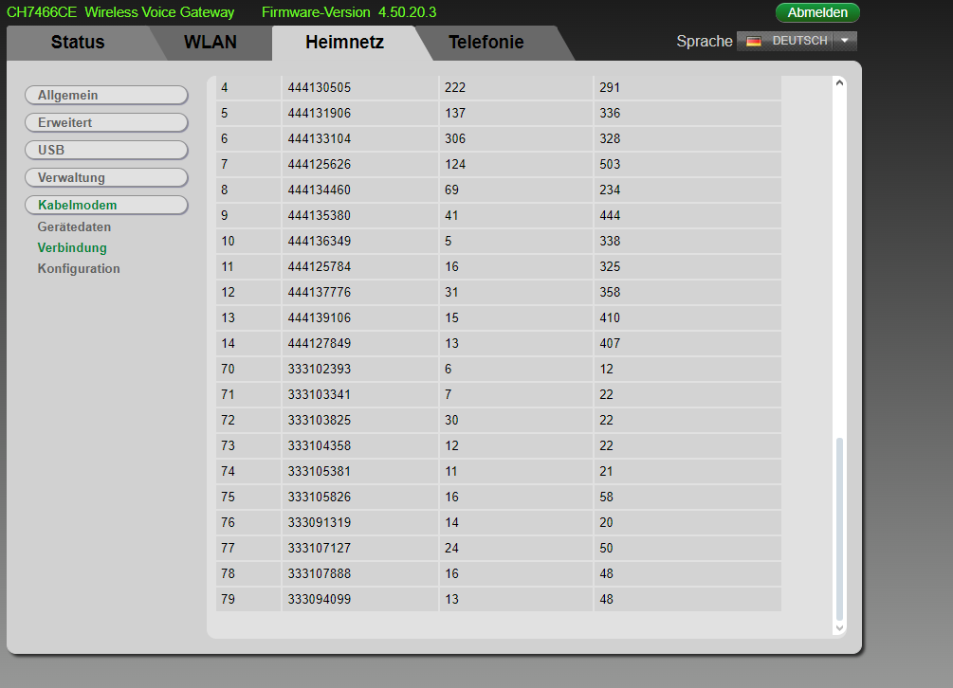Click the vertical scrollbar thumb
The image size is (953, 688).
tap(839, 528)
